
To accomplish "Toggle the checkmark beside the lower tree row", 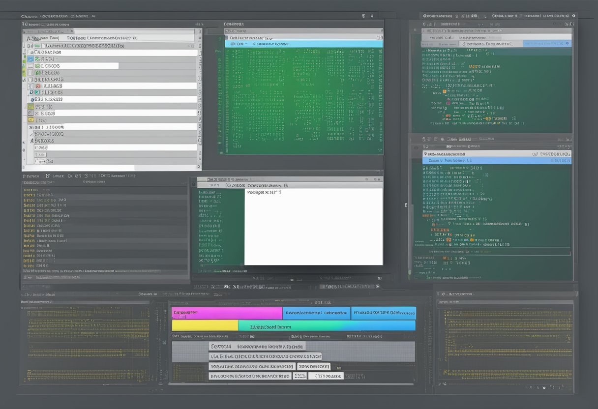I will 31,134.
